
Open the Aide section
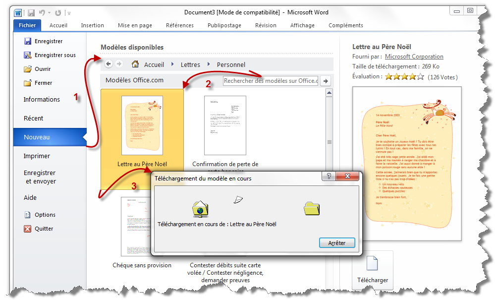[x=30, y=198]
